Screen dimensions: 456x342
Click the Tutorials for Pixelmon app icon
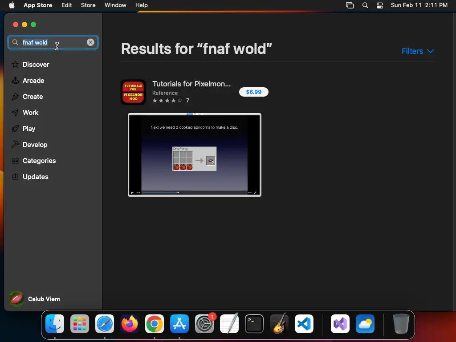[x=133, y=92]
